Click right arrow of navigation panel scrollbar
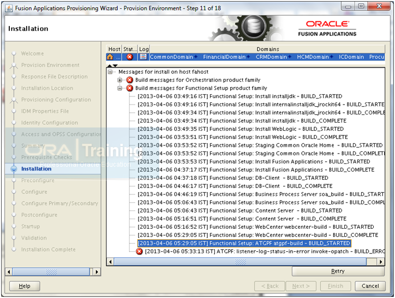This screenshot has height=298, width=395. (97, 272)
